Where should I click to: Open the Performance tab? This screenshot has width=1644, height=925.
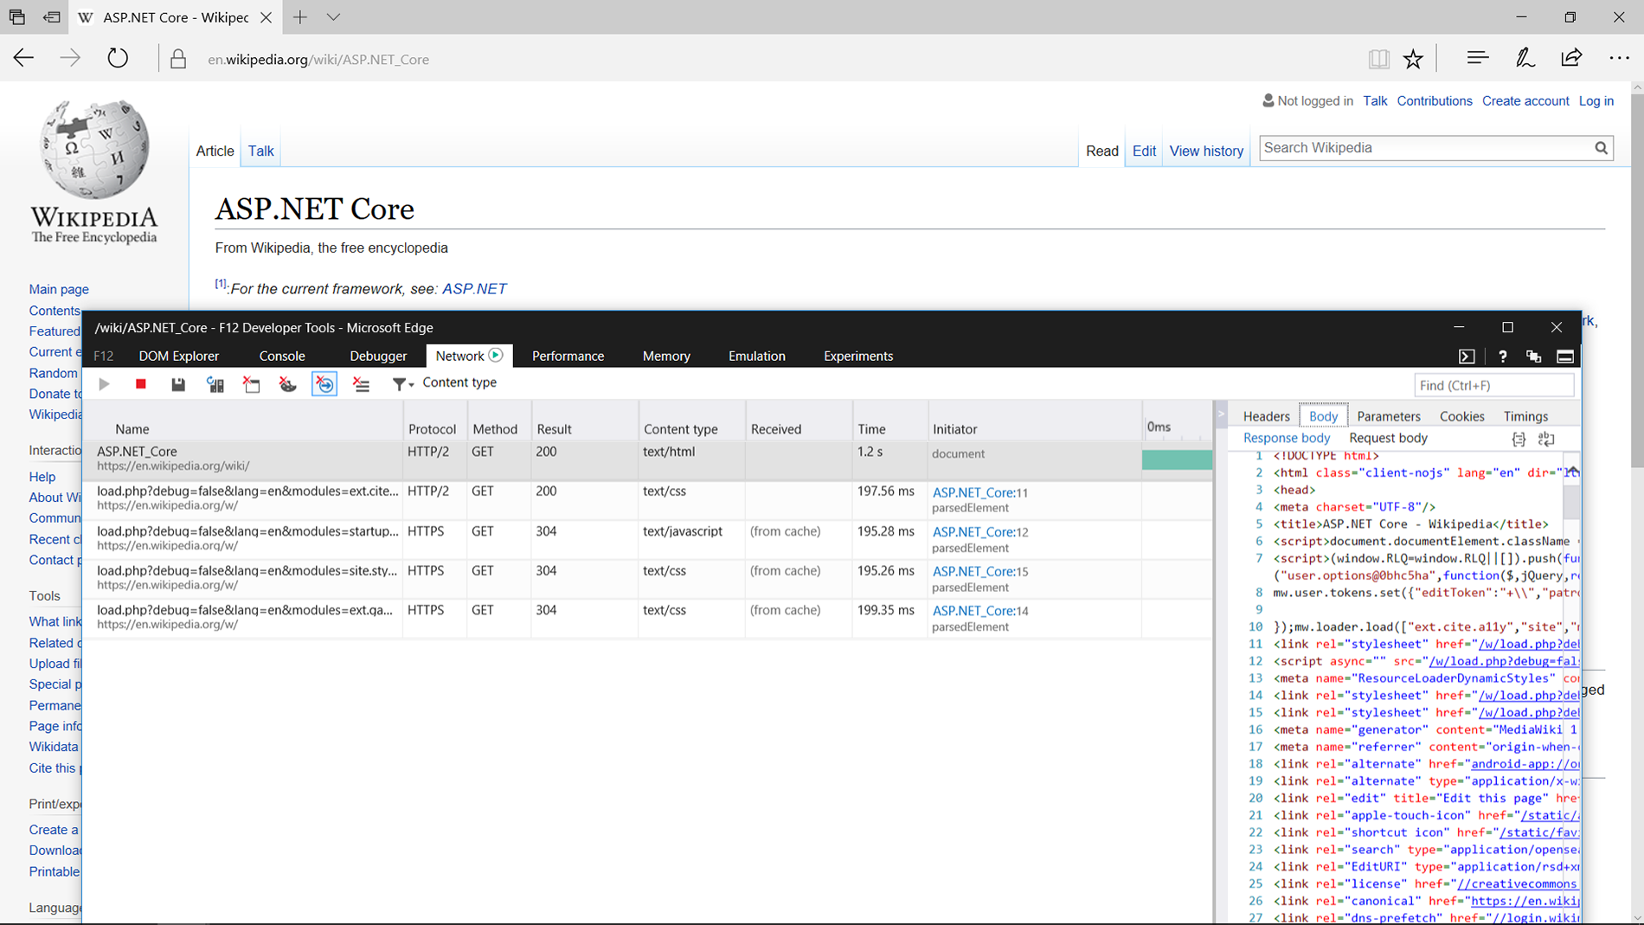pyautogui.click(x=568, y=356)
